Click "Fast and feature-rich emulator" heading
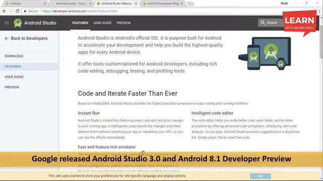 (106, 147)
